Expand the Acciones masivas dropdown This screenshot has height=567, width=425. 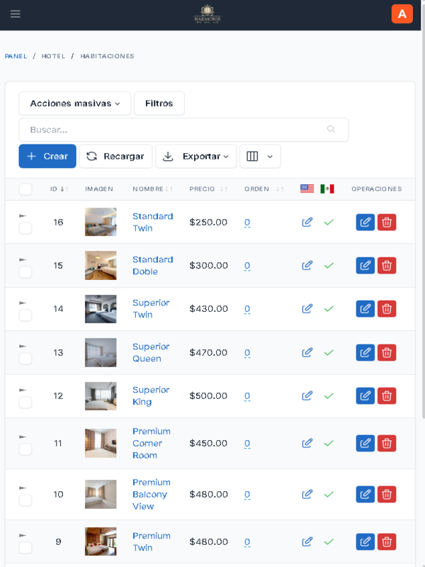(74, 103)
